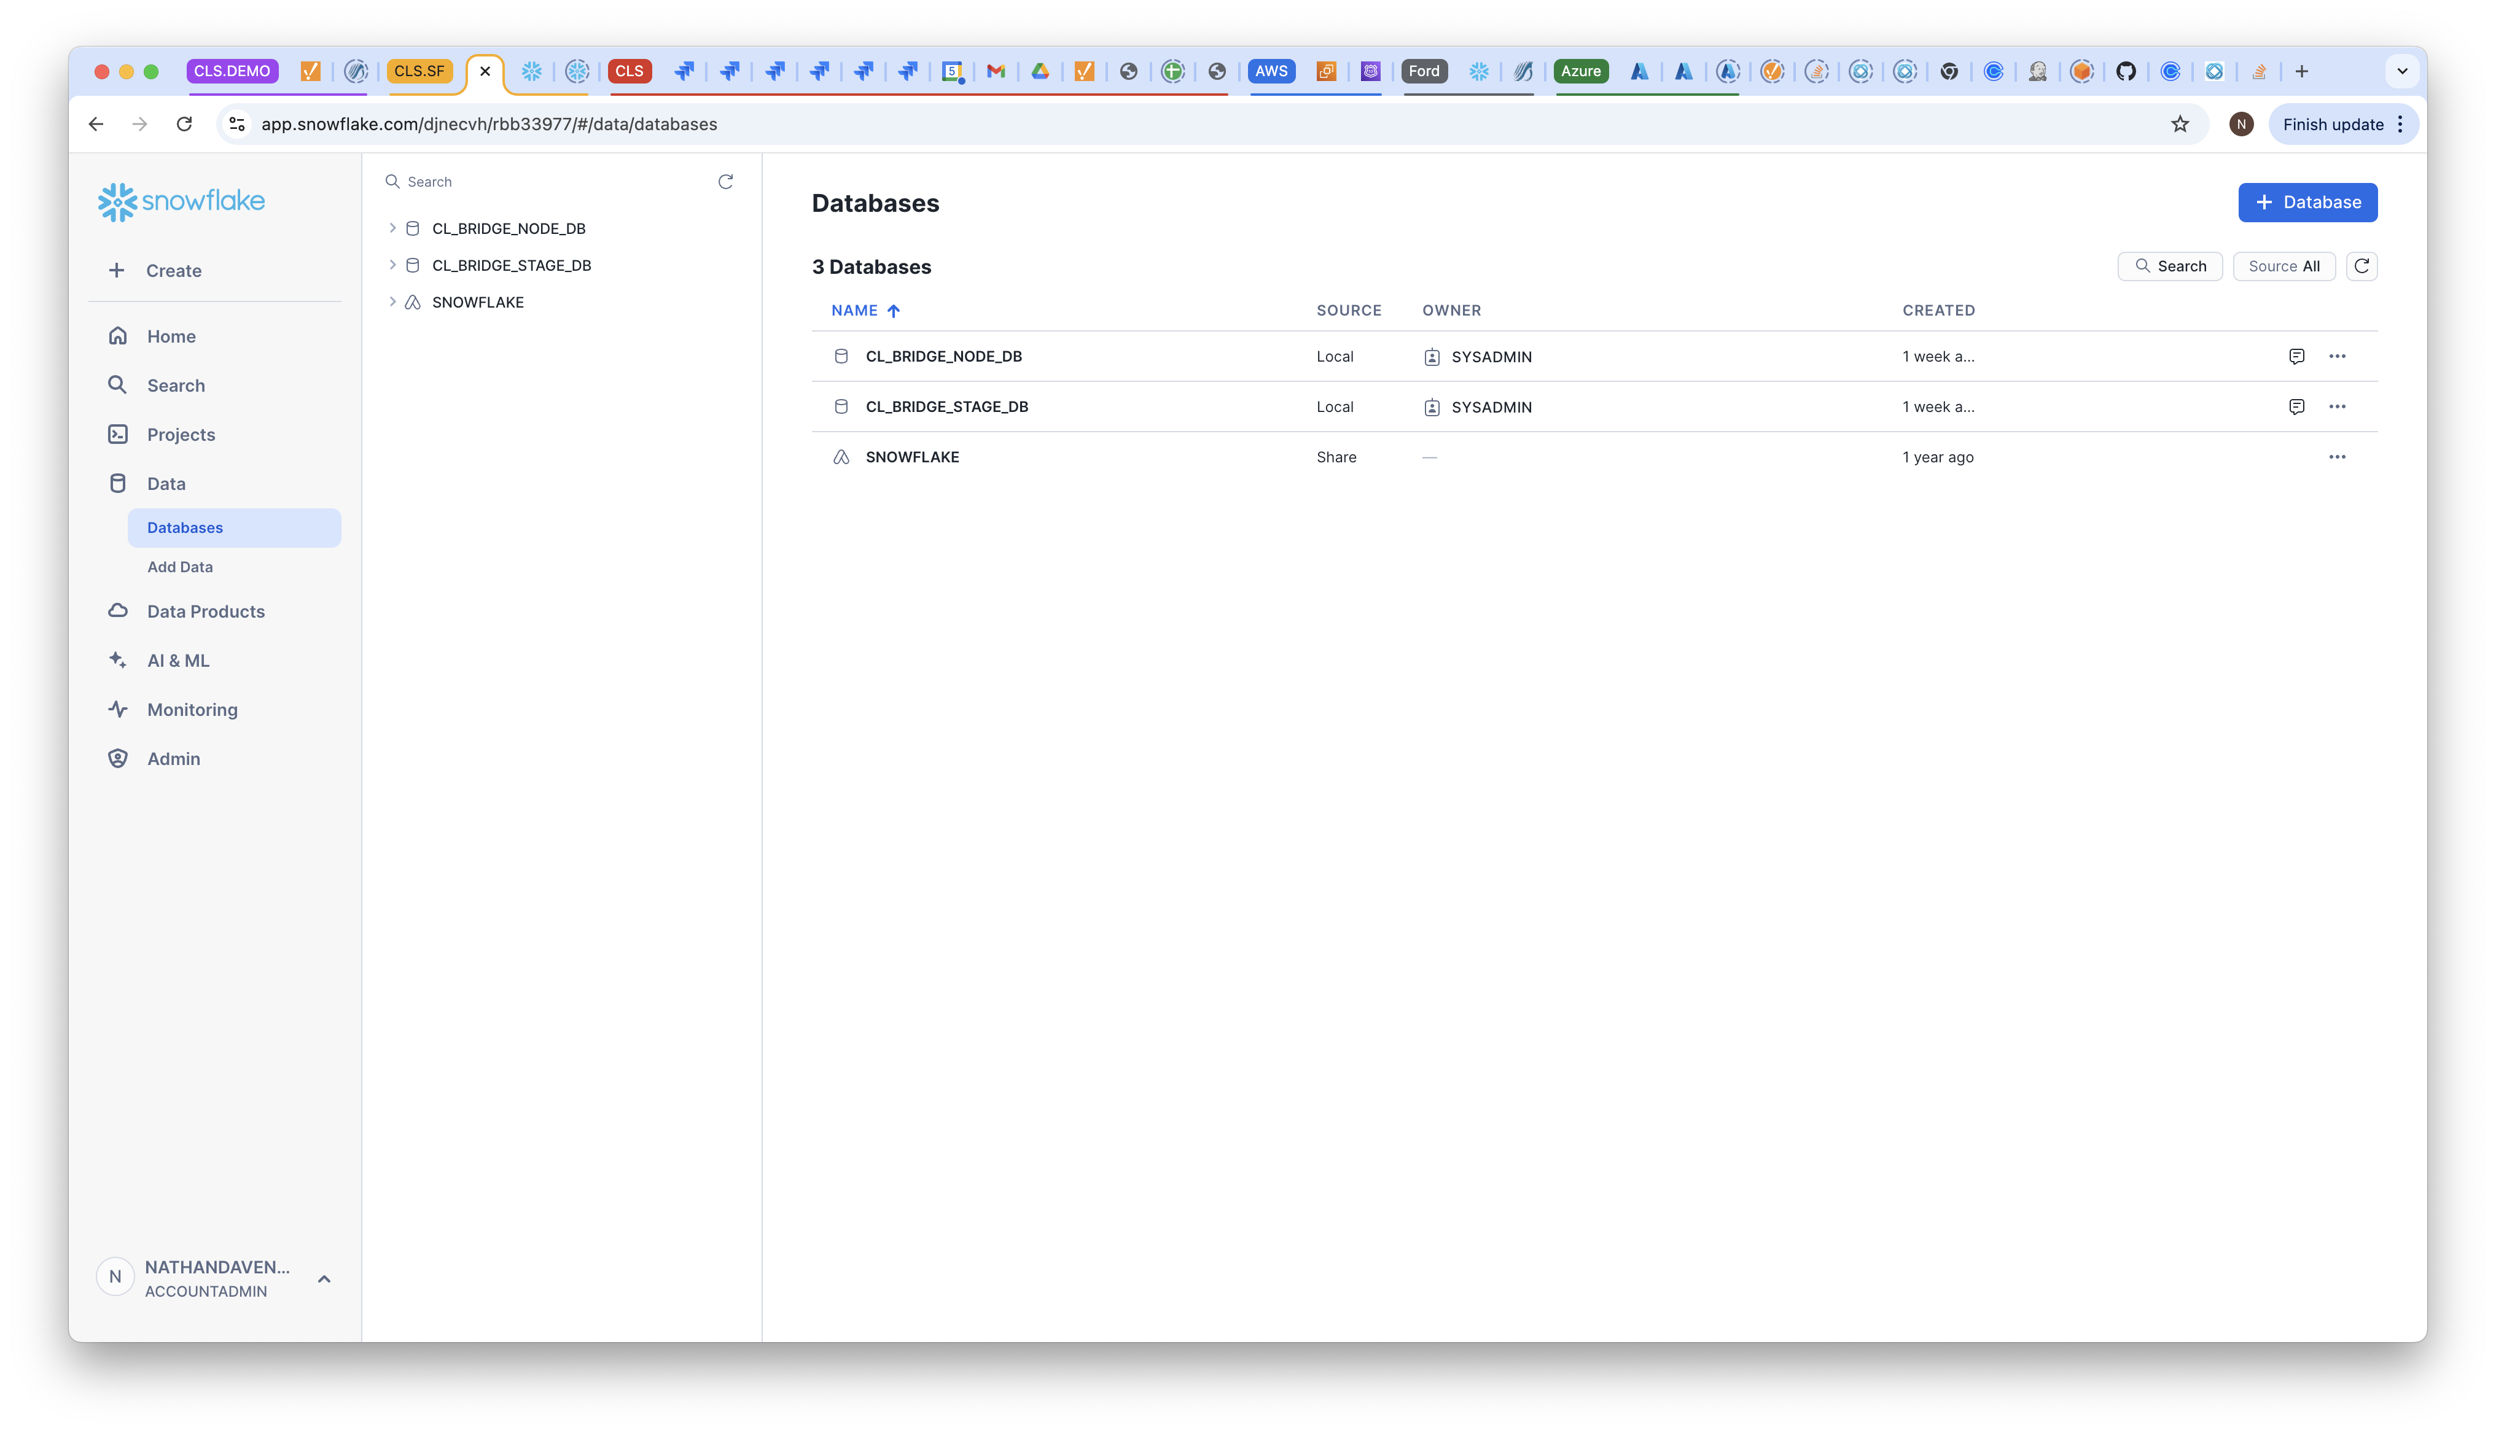Click the object explorer Search field
2496x1433 pixels.
pyautogui.click(x=551, y=182)
